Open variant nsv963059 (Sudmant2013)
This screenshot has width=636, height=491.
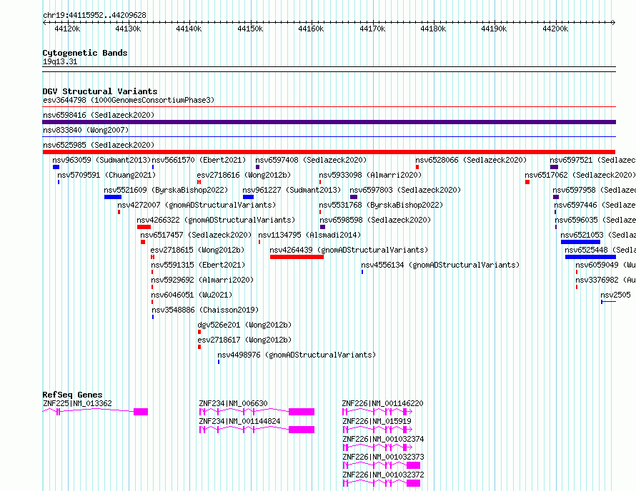click(101, 160)
